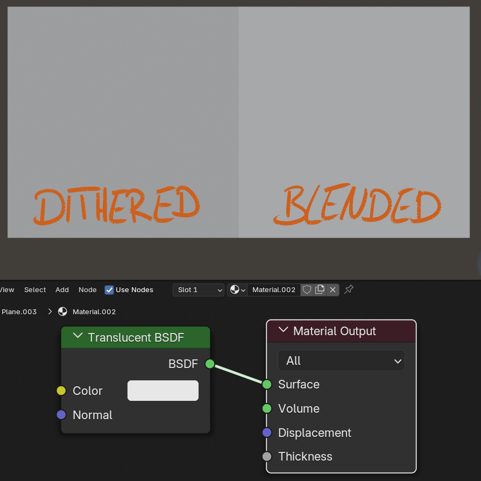
Task: Collapse the Translucent BSDF node
Action: click(78, 336)
